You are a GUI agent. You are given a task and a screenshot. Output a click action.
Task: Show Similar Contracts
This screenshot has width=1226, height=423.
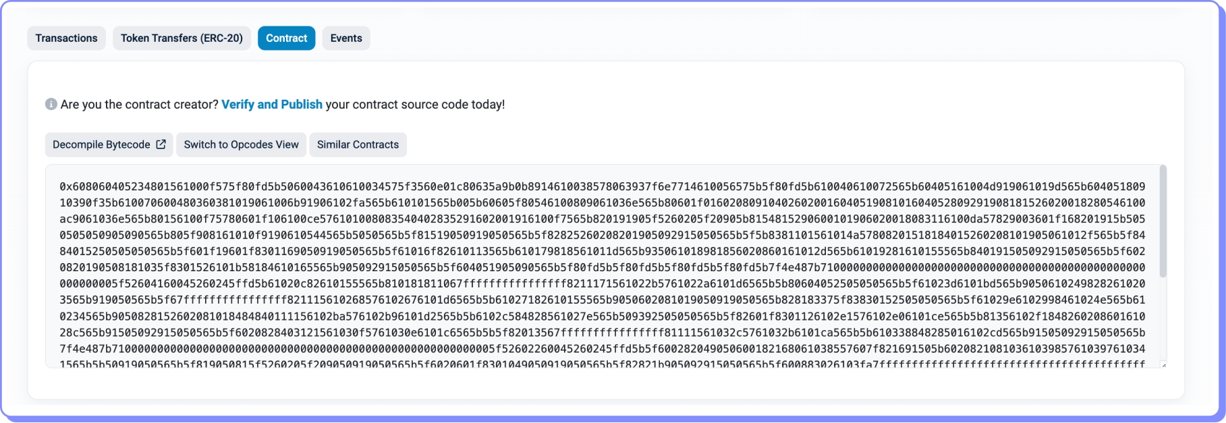(x=358, y=144)
